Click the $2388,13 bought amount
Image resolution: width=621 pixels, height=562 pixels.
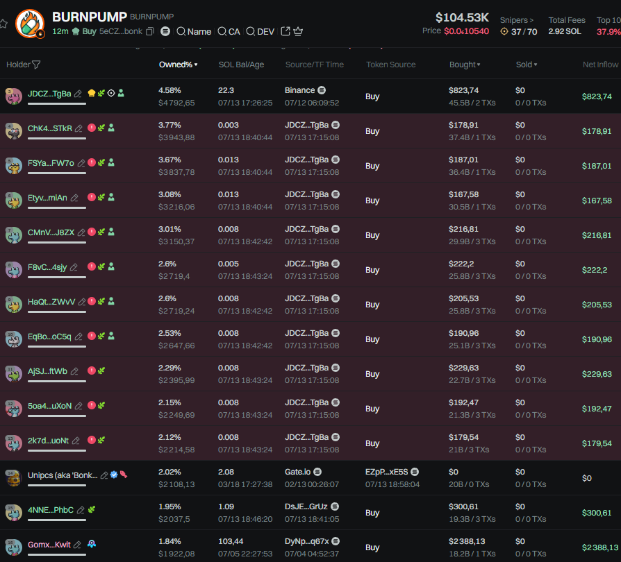coord(468,541)
